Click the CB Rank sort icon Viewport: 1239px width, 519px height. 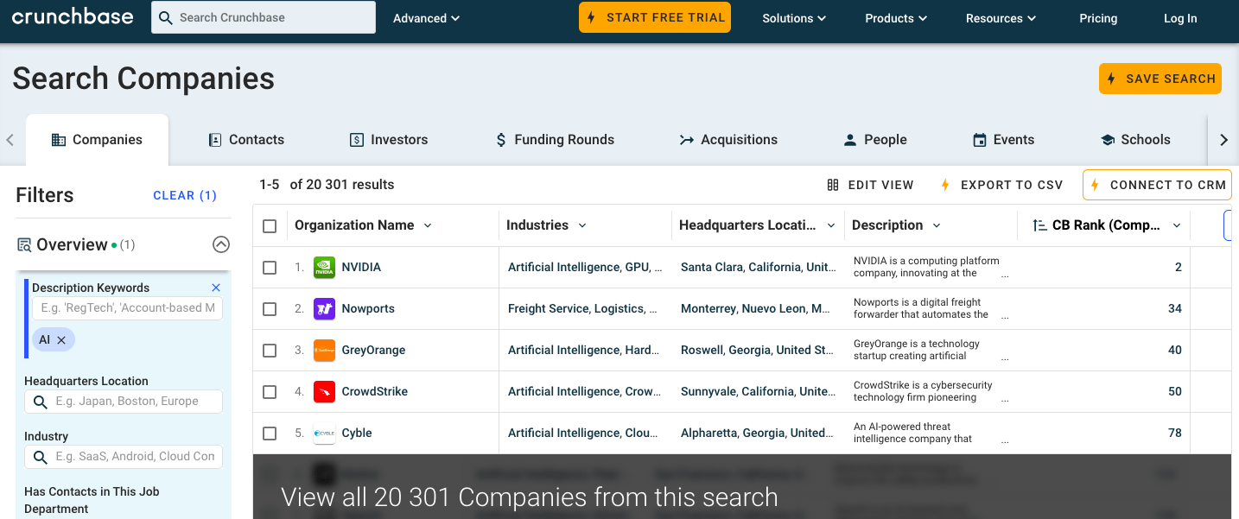coord(1040,225)
